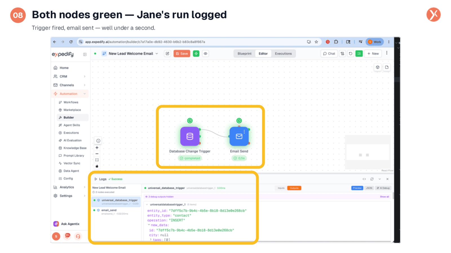Image resolution: width=451 pixels, height=253 pixels.
Task: Open Prompt Library in the sidebar
Action: pos(74,155)
